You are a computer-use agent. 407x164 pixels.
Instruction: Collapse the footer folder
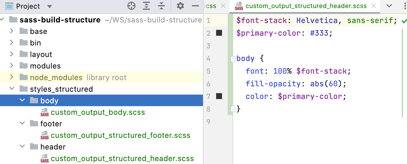point(22,123)
